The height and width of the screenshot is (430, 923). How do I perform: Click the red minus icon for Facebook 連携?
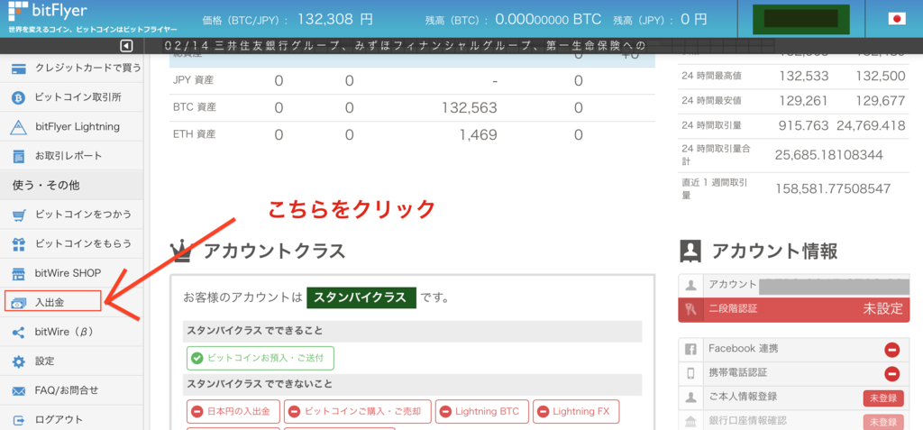891,350
